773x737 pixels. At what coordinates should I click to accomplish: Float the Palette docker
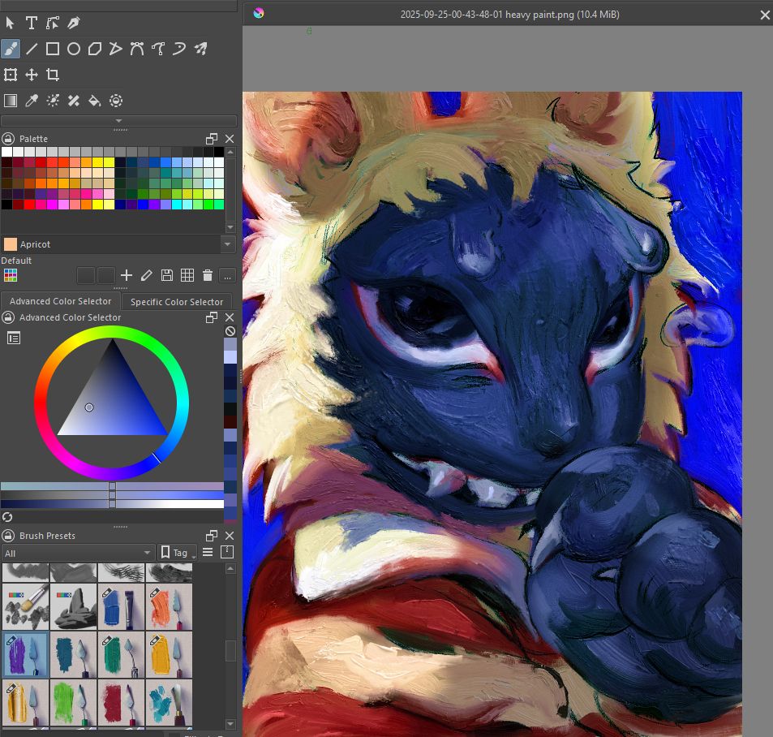[212, 139]
